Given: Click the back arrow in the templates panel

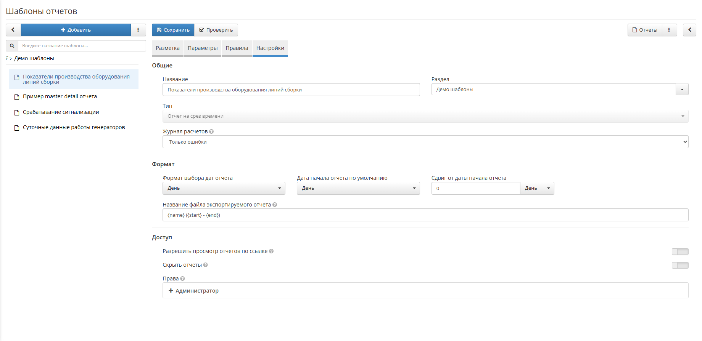Looking at the screenshot, I should click(x=13, y=30).
